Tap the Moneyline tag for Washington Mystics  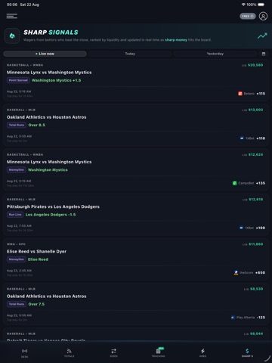tap(17, 170)
